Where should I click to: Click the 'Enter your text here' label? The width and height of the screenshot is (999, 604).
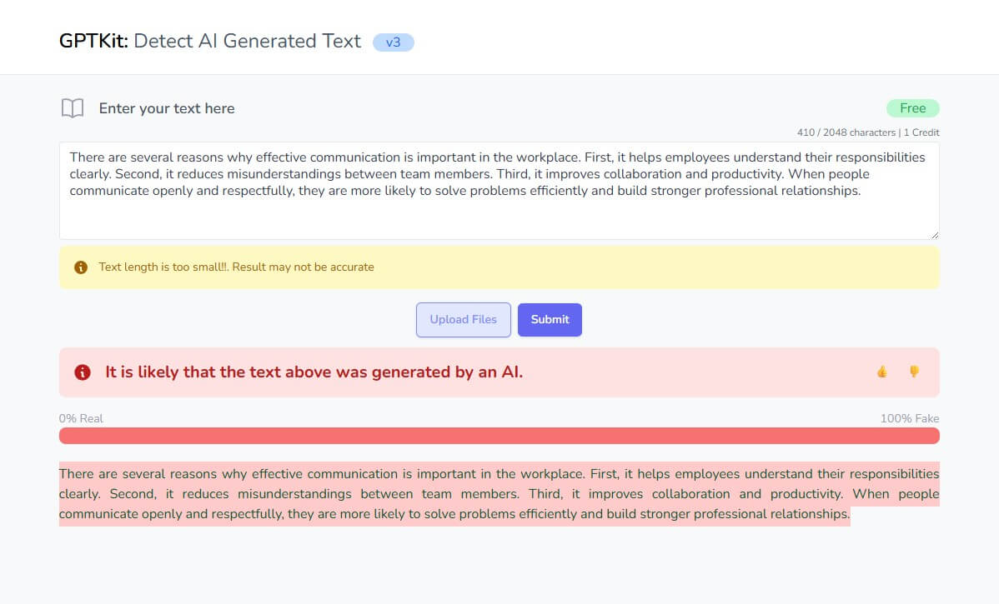(166, 109)
